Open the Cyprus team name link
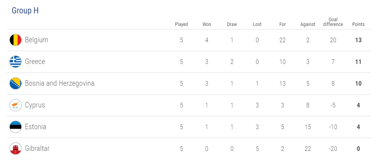The width and height of the screenshot is (378, 161). click(35, 105)
